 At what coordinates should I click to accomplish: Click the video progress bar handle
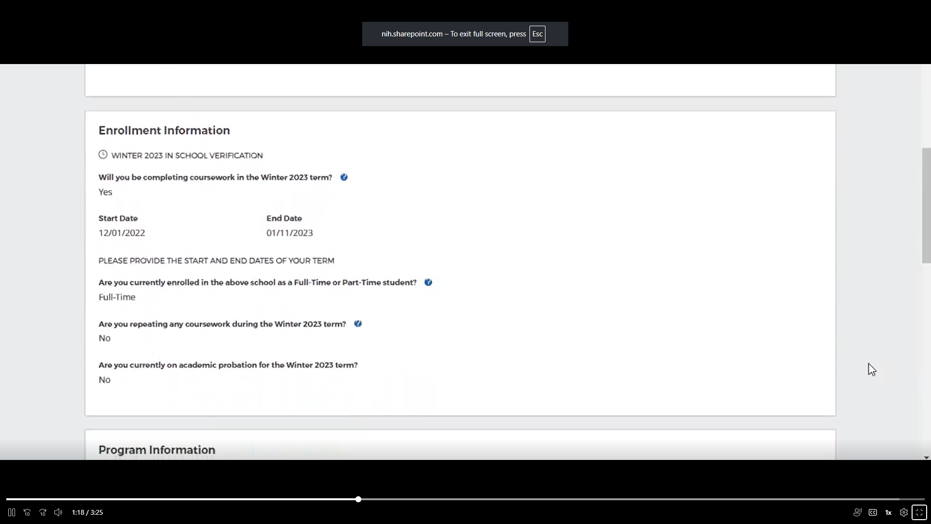point(358,499)
